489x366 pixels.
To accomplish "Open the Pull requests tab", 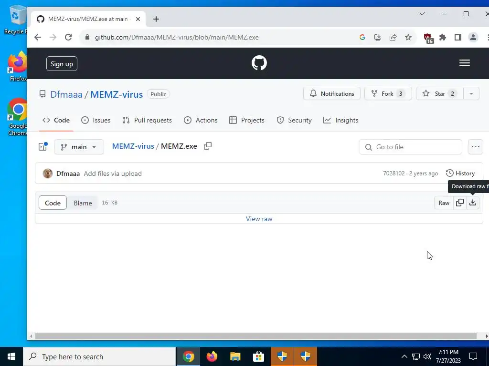I will click(x=147, y=120).
